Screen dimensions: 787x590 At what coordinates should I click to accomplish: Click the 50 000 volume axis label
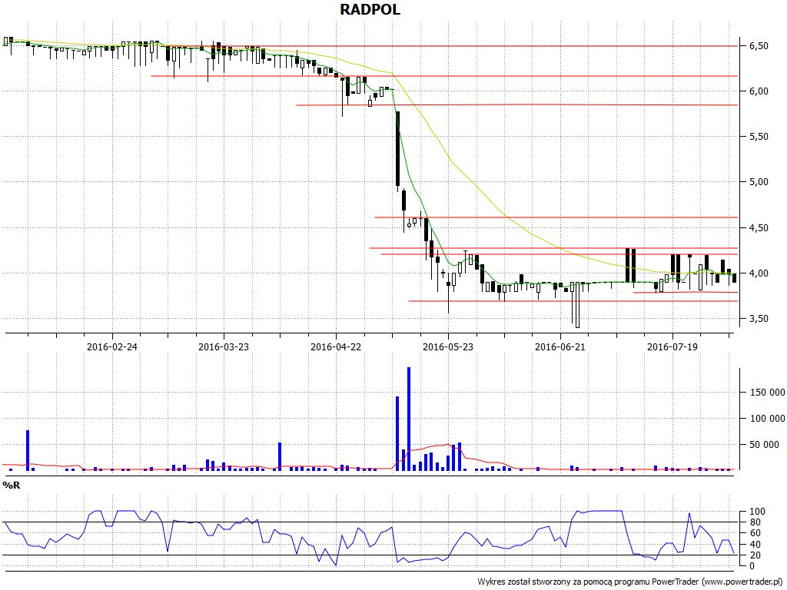pyautogui.click(x=765, y=445)
